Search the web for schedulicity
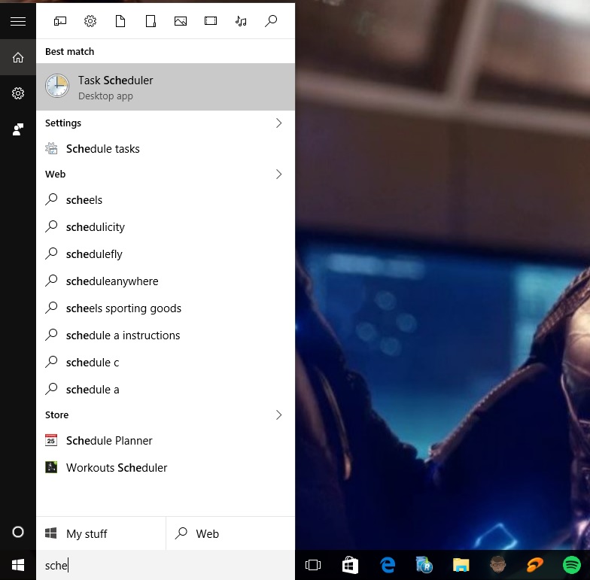Screen dimensions: 590x580 click(166, 227)
